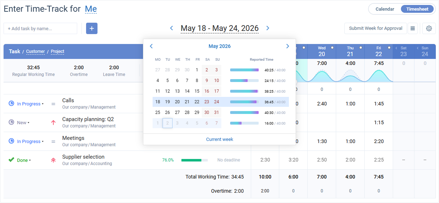Open the settings gear icon
439x203 pixels.
tap(429, 28)
